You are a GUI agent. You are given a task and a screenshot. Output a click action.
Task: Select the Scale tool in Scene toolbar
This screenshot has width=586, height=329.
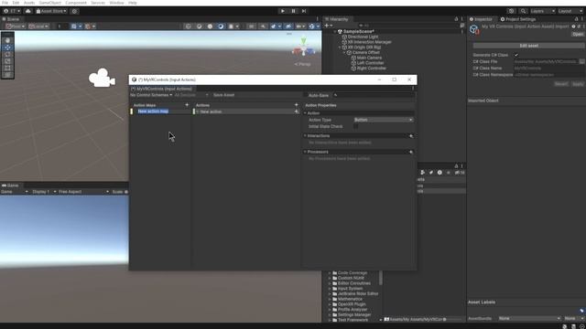7,61
